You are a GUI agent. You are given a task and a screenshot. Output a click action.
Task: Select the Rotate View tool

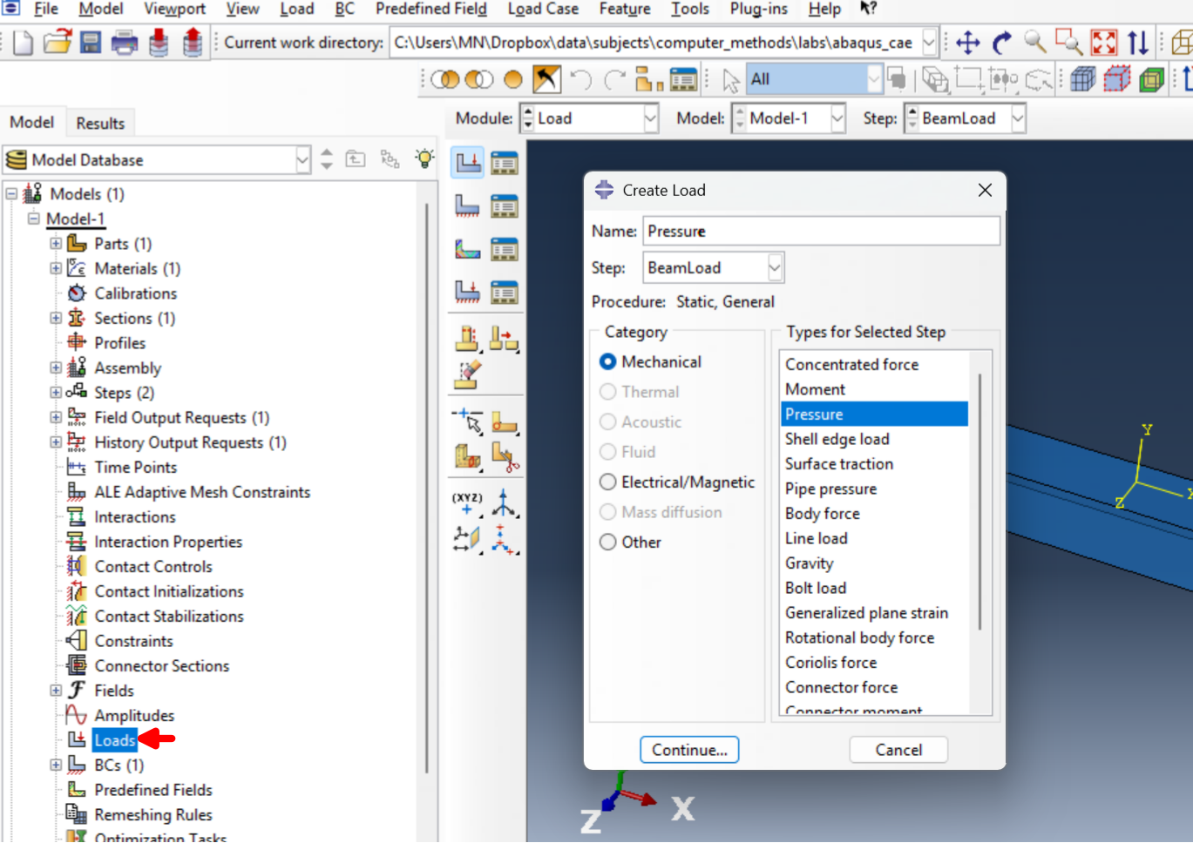(x=1002, y=42)
